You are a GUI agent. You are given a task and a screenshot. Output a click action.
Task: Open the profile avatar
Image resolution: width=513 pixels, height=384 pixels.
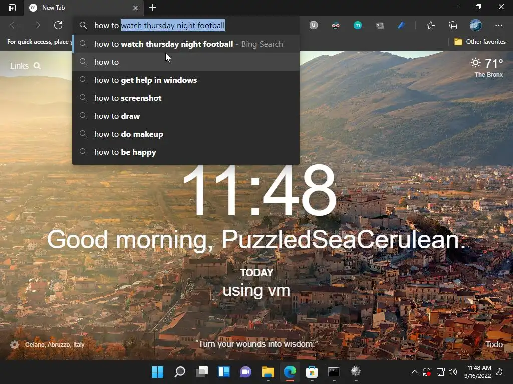coord(476,25)
